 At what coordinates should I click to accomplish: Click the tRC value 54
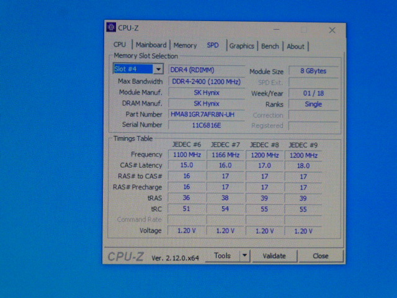coord(225,209)
